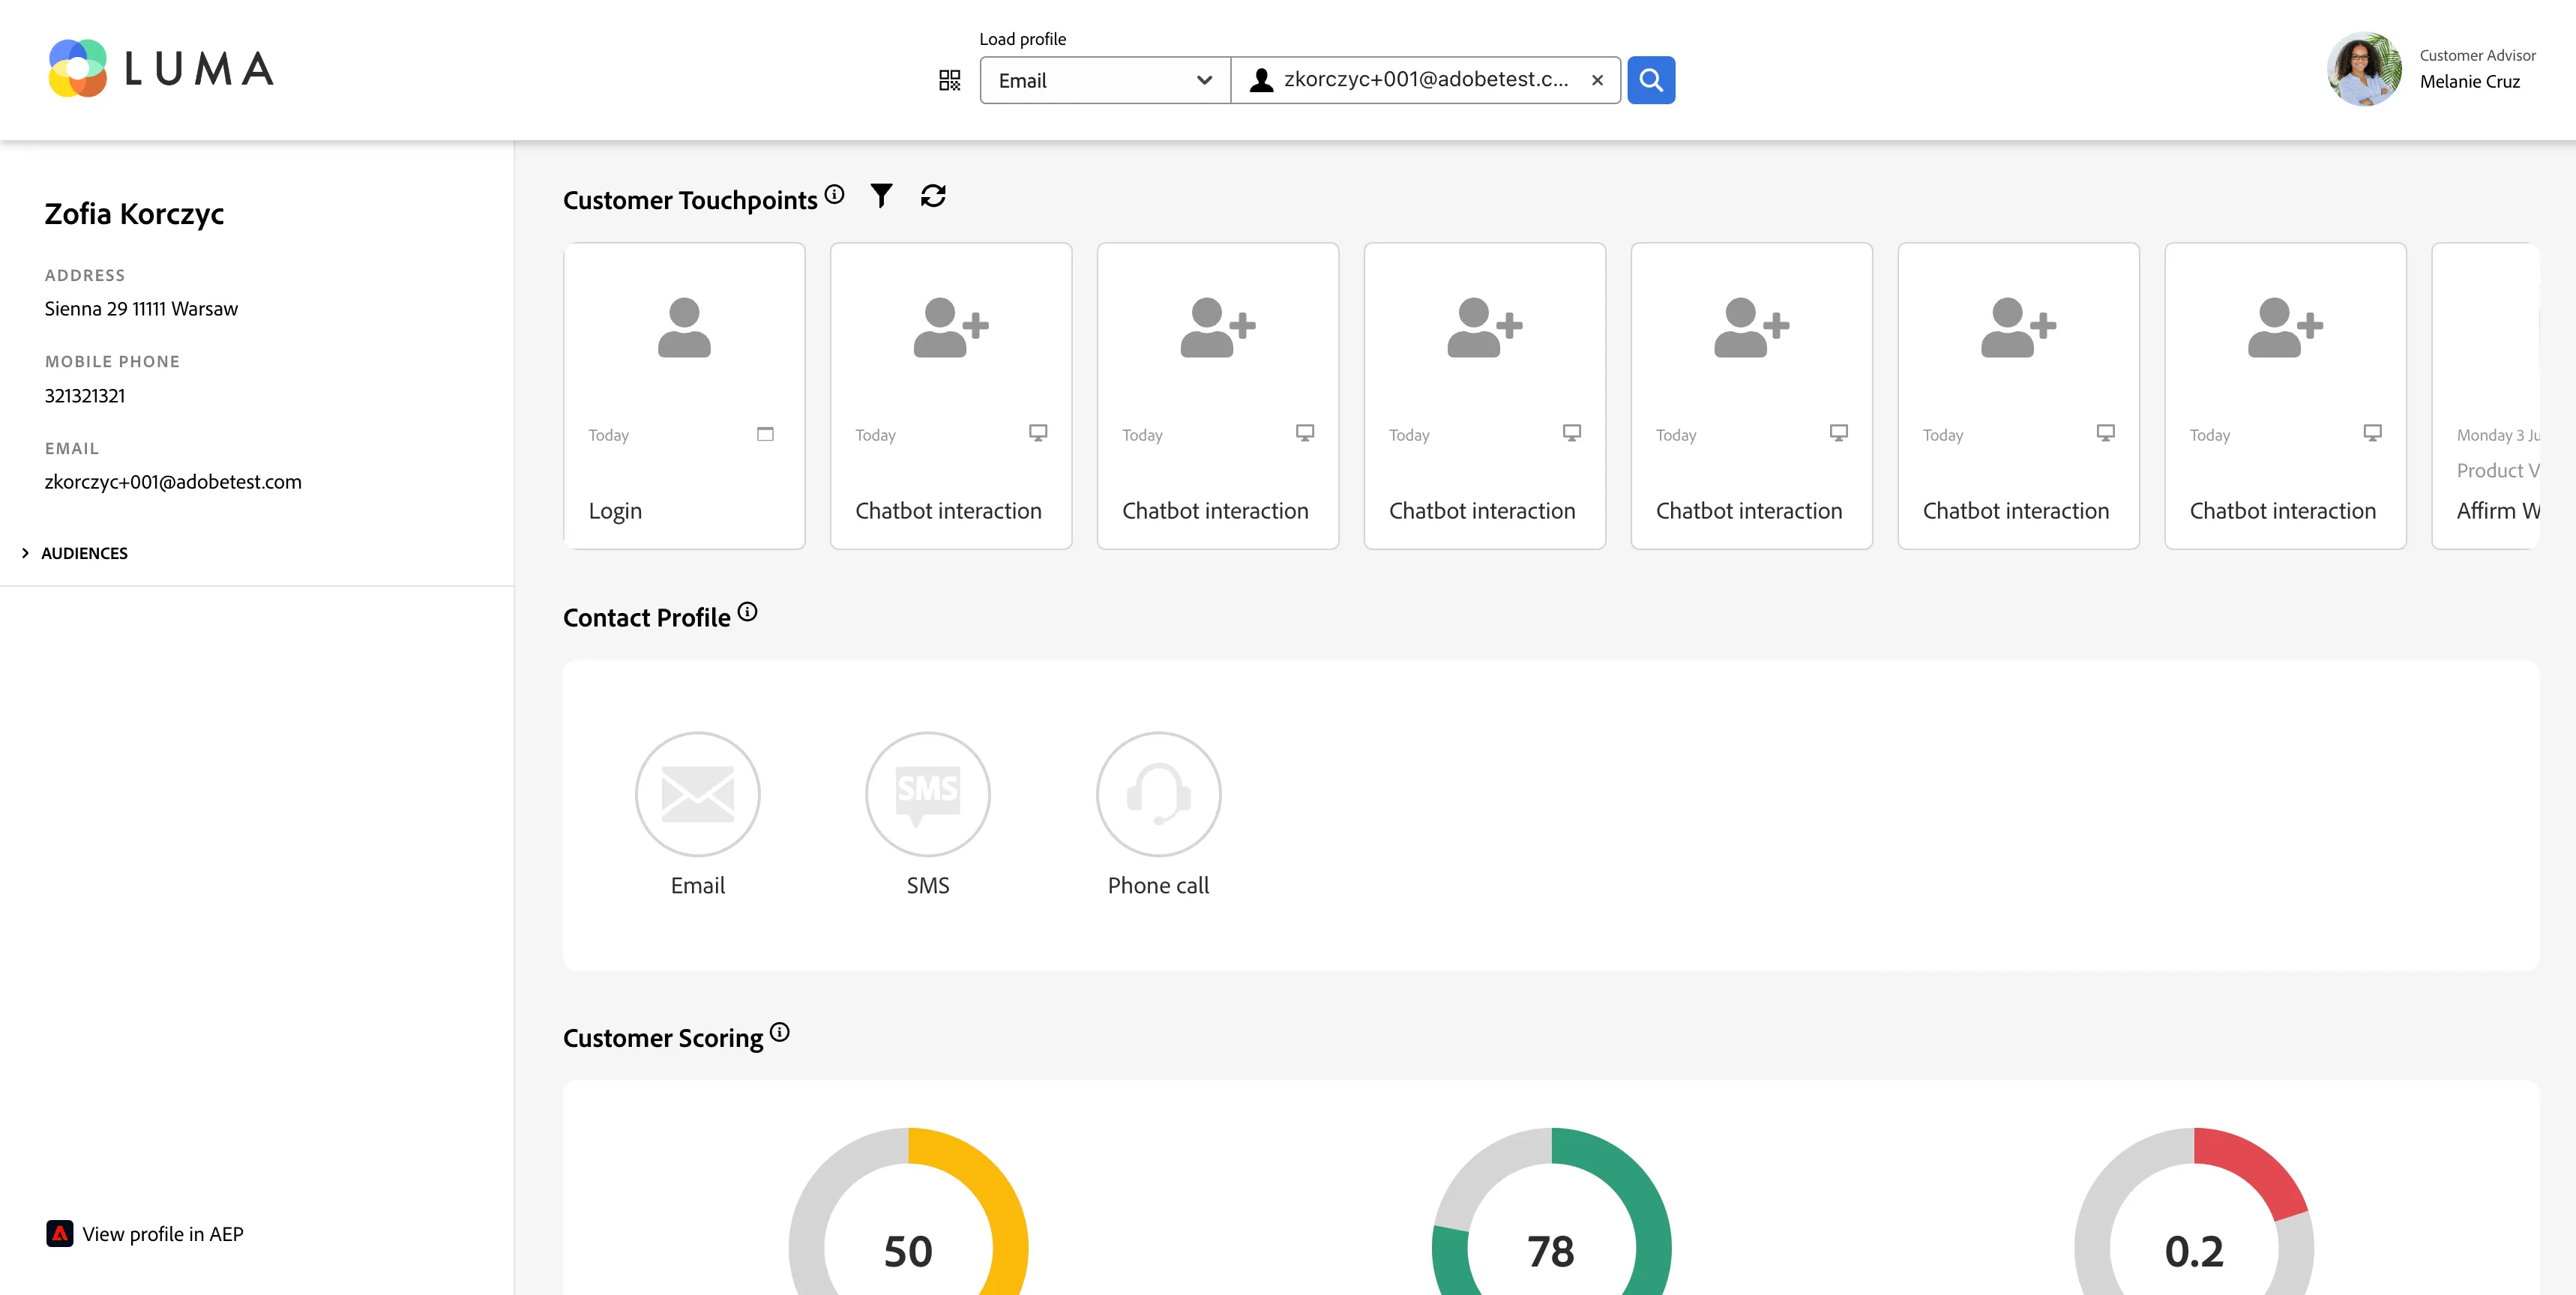Filter customer touchpoints with funnel icon
The image size is (2576, 1295).
pos(881,195)
